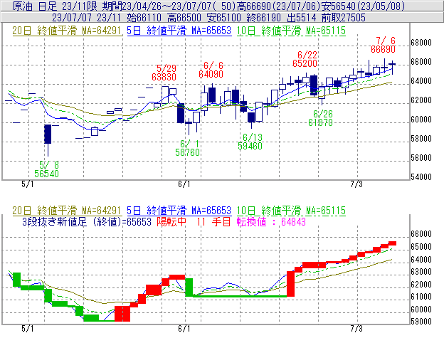The height and width of the screenshot is (338, 444).
Task: Click the magenta 転換値 : 64843 text
Action: (271, 221)
